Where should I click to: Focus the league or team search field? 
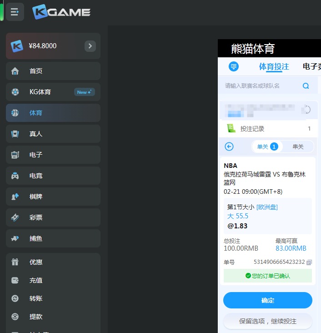point(268,86)
